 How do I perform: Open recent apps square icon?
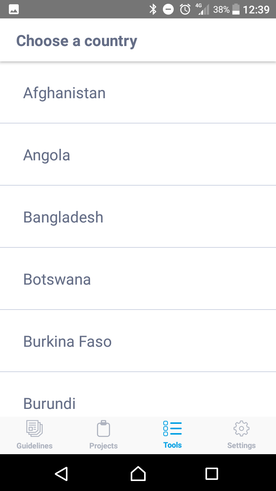point(212,474)
